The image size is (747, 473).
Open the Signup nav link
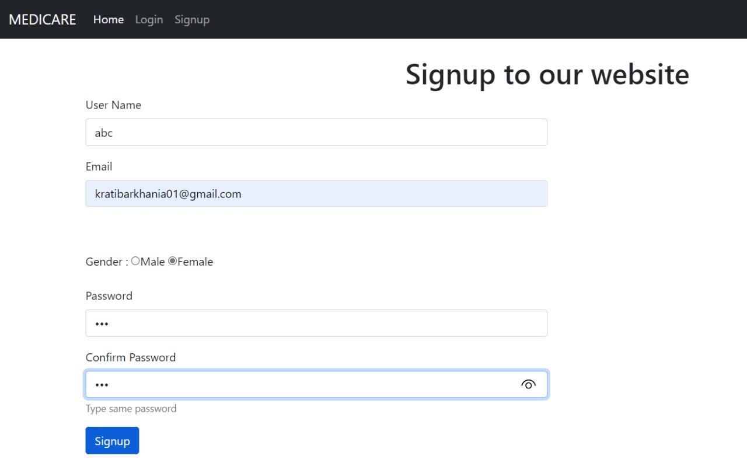[192, 19]
